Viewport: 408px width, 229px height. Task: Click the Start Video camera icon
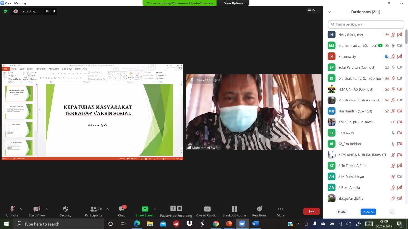coord(37,209)
